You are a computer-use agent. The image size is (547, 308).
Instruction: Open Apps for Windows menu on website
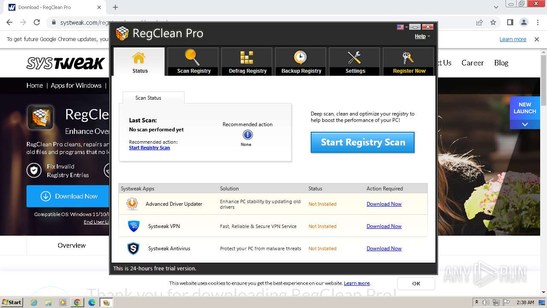76,86
